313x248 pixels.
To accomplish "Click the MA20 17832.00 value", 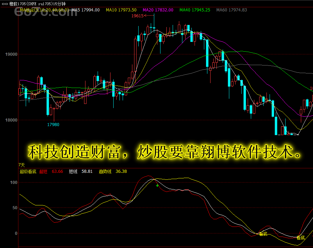I will [x=158, y=10].
